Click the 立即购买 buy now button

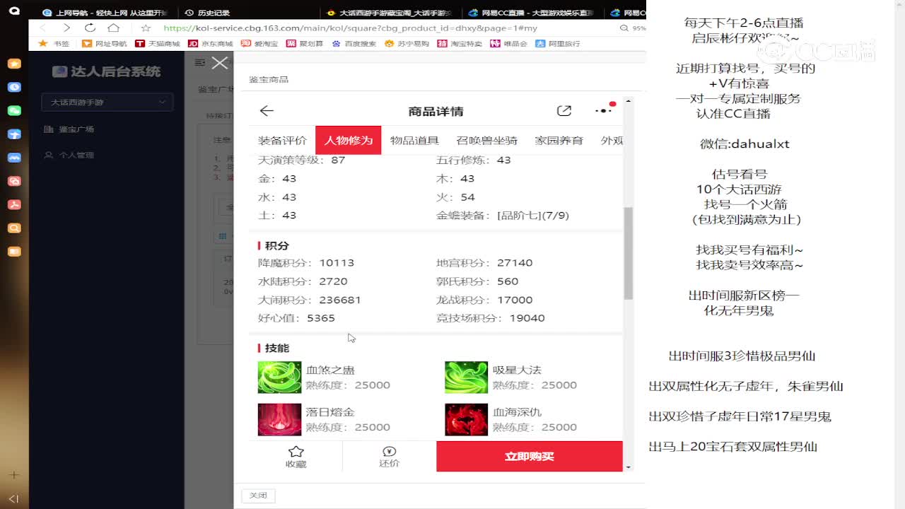[530, 456]
